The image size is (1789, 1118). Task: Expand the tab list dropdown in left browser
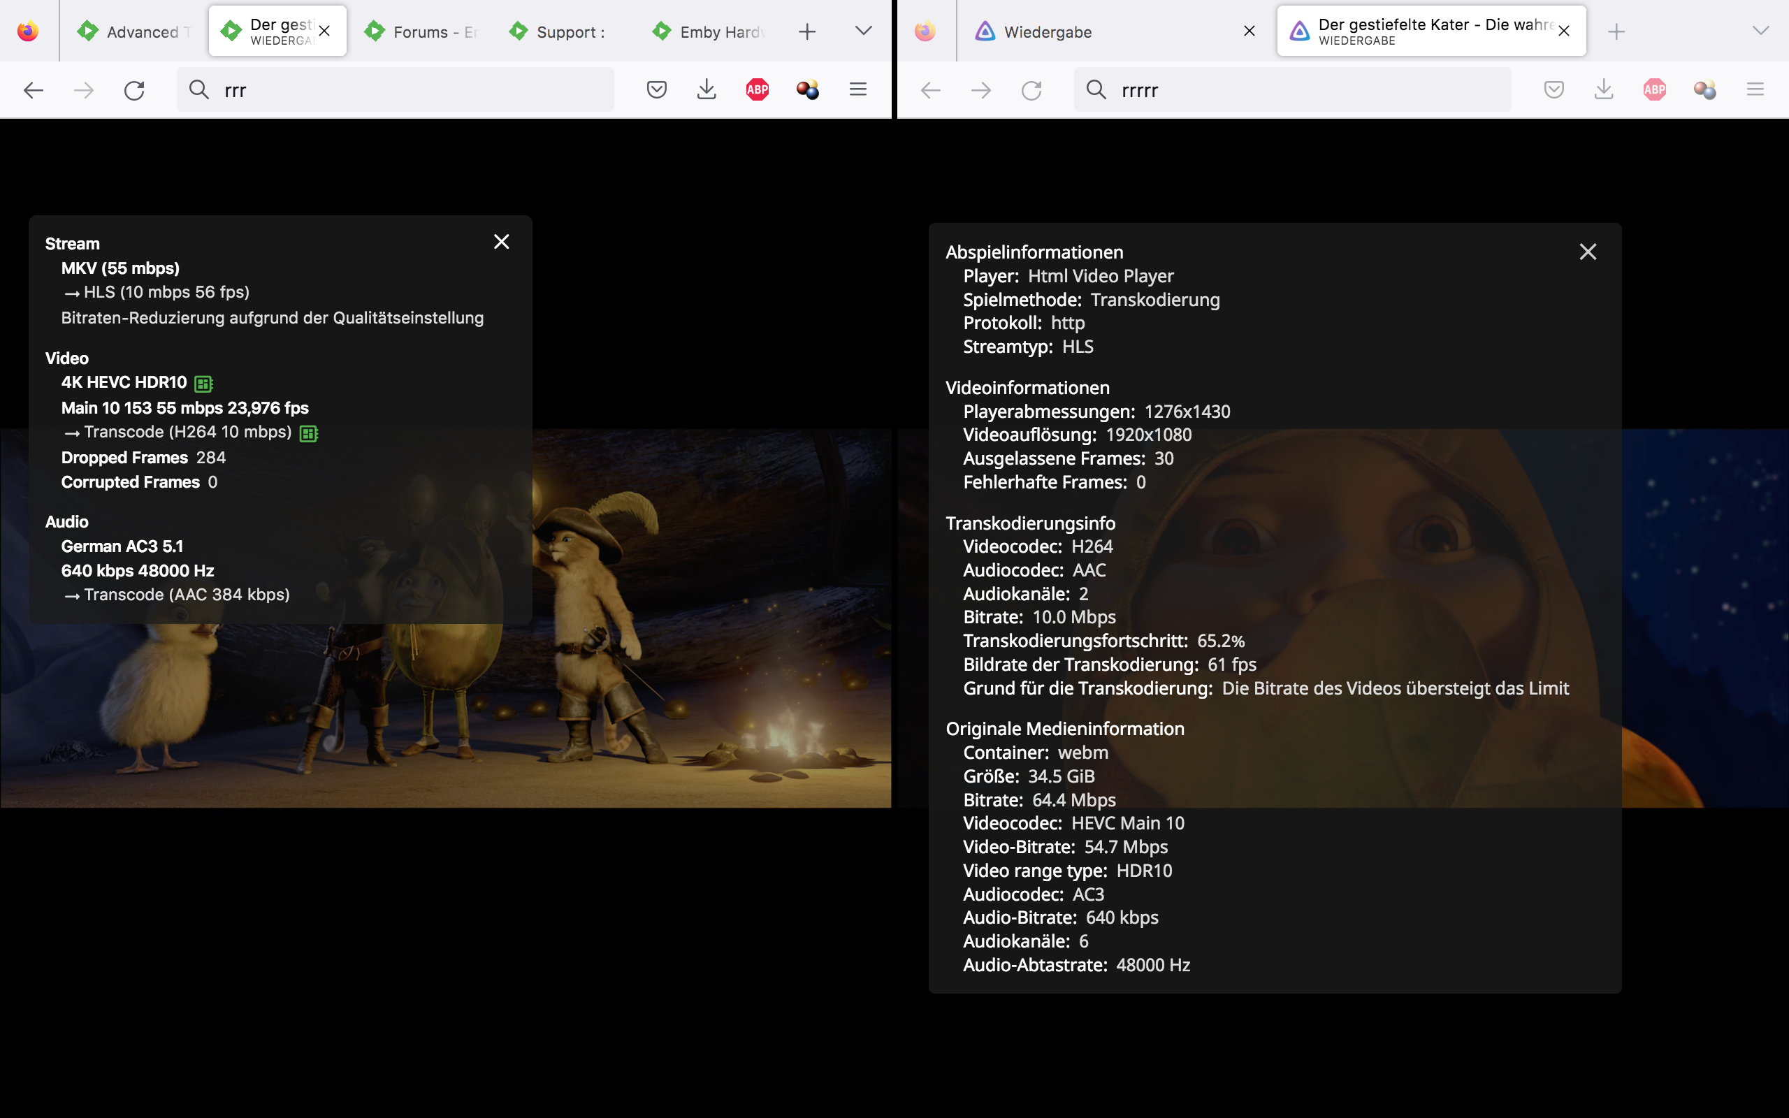tap(863, 31)
